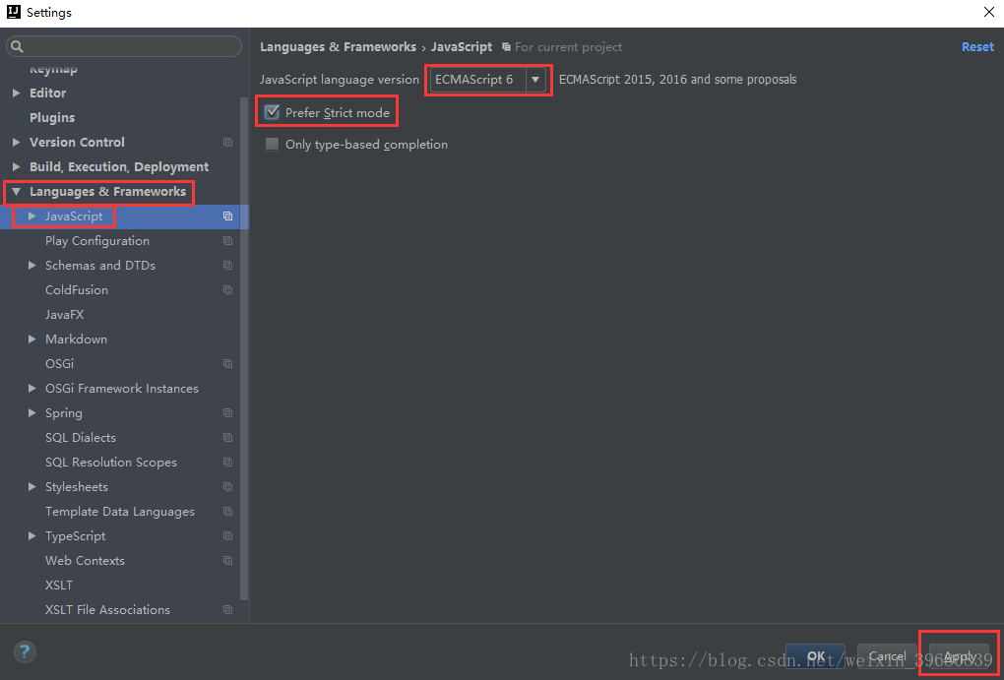The width and height of the screenshot is (1004, 680).
Task: Expand the Stylesheets node arrow
Action: coord(32,487)
